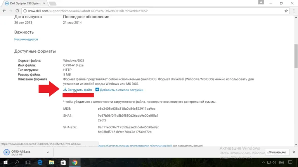Click the MD5 hash e6e2405c638a318a0c84c522911ca9ca
Image resolution: width=298 pixels, height=167 pixels.
[126, 109]
